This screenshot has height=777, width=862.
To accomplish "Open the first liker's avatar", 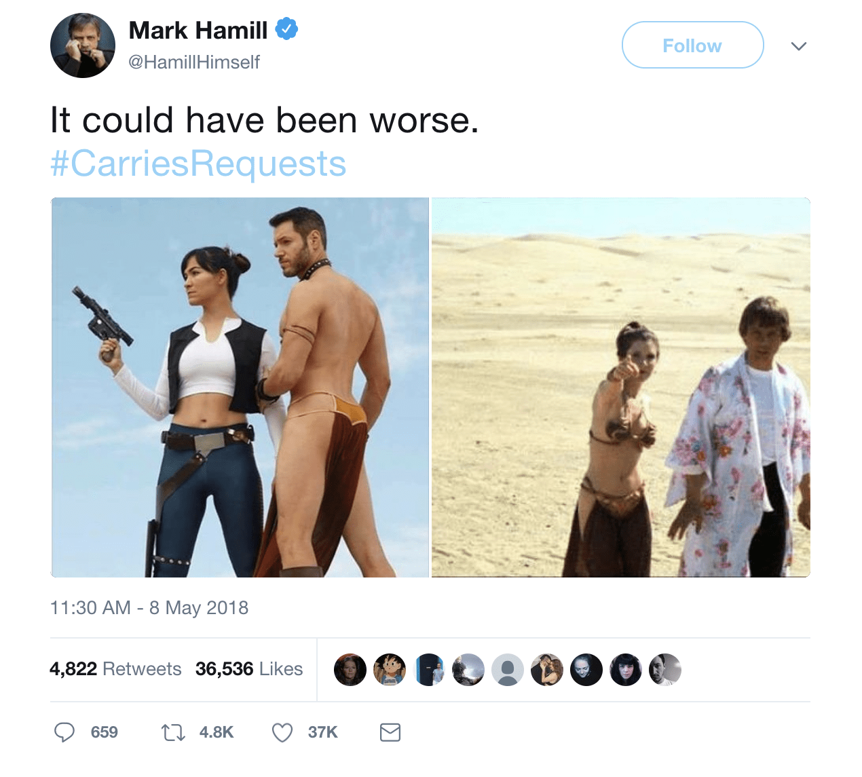I will [x=350, y=670].
